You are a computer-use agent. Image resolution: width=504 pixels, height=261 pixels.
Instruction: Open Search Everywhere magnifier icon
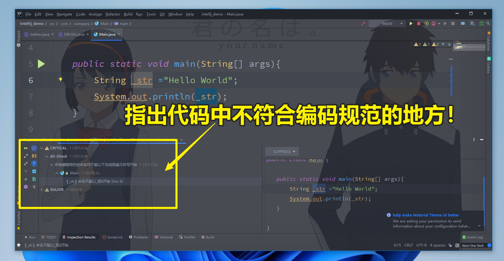pos(488,23)
